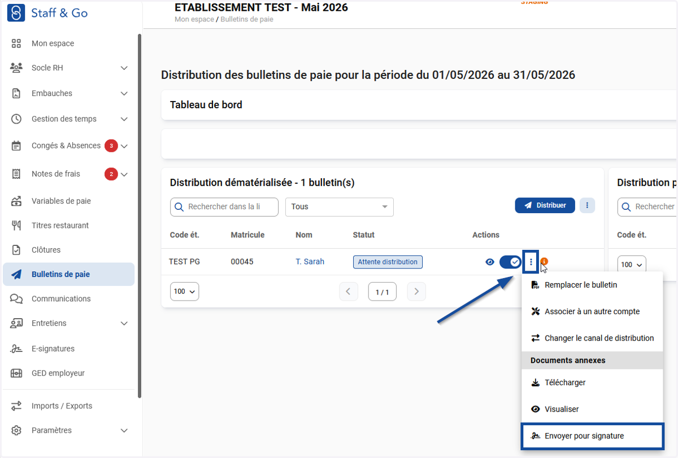Open the Tous status filter dropdown
The width and height of the screenshot is (678, 458).
(340, 207)
